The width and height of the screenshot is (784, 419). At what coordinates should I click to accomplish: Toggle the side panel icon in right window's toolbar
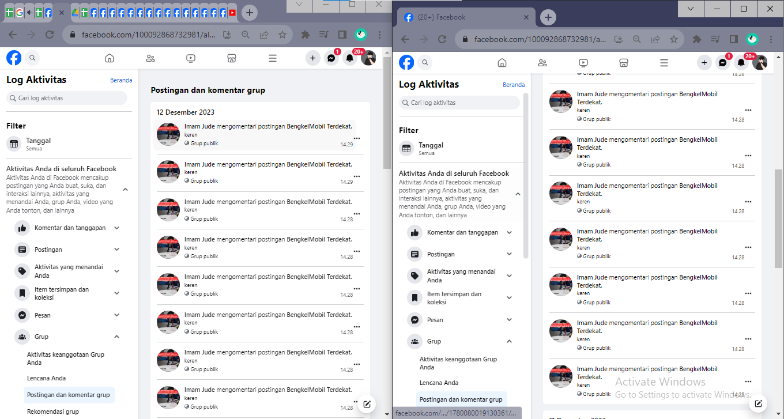(734, 39)
